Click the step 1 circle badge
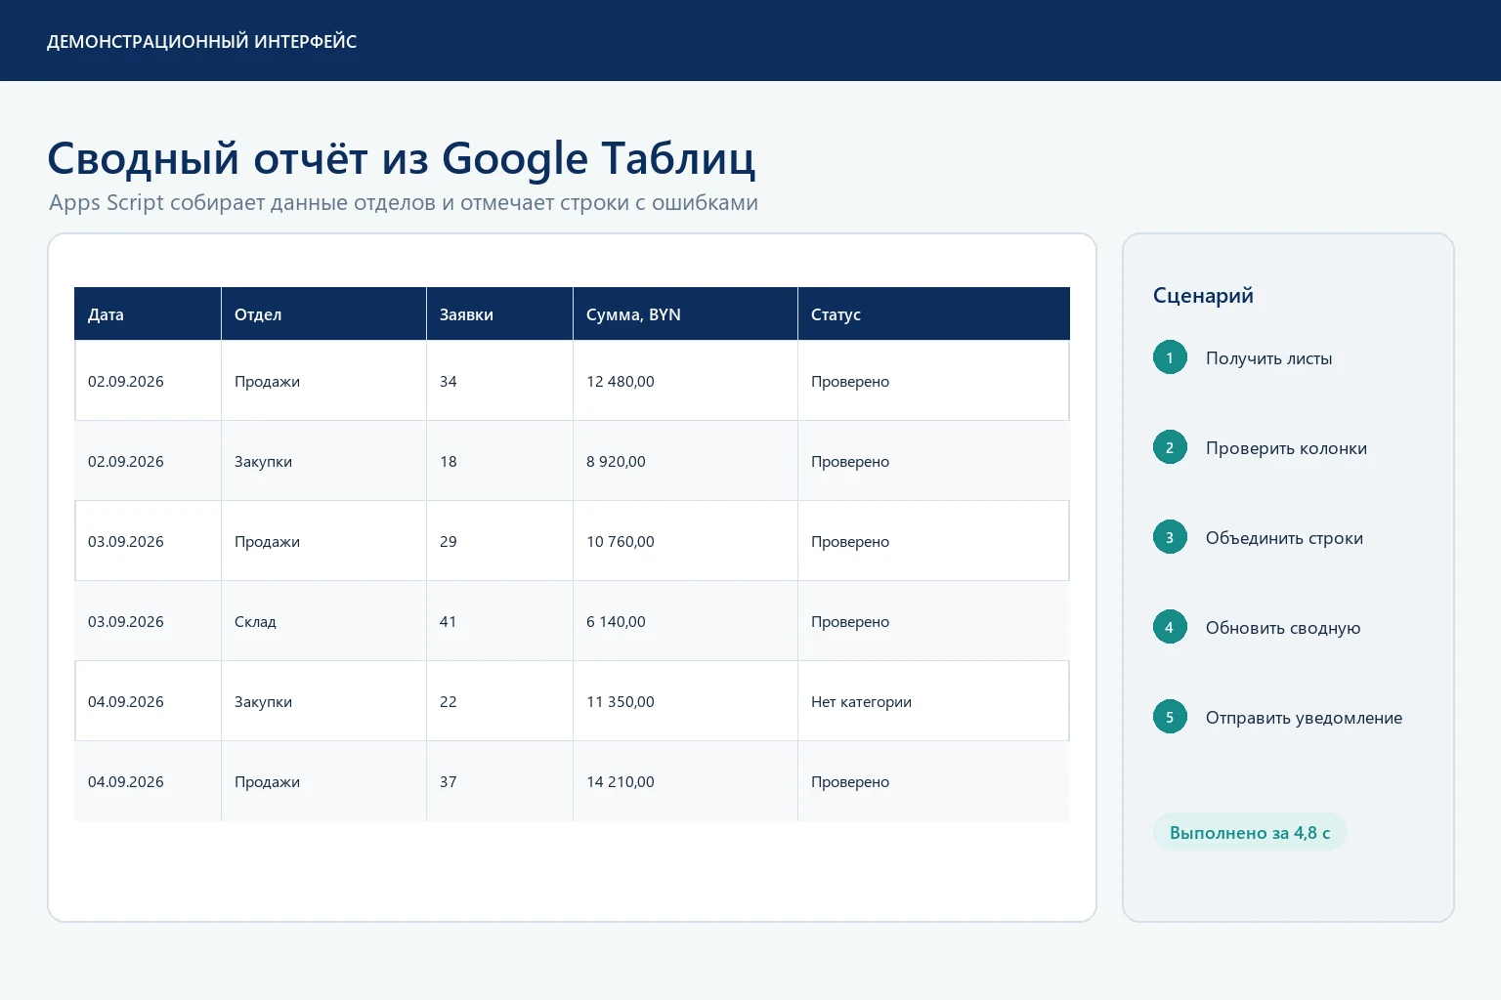1501x1000 pixels. (x=1170, y=357)
